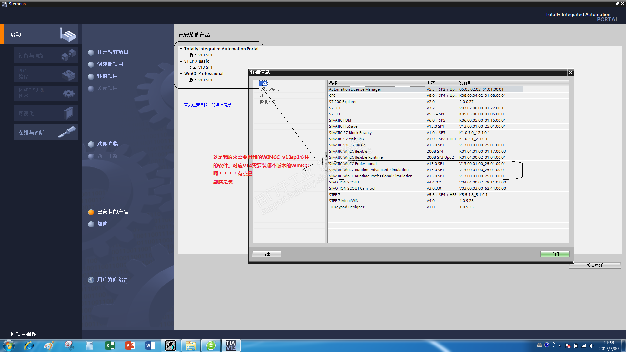This screenshot has width=626, height=352.
Task: Click the TIA V13 taskbar icon
Action: [231, 345]
